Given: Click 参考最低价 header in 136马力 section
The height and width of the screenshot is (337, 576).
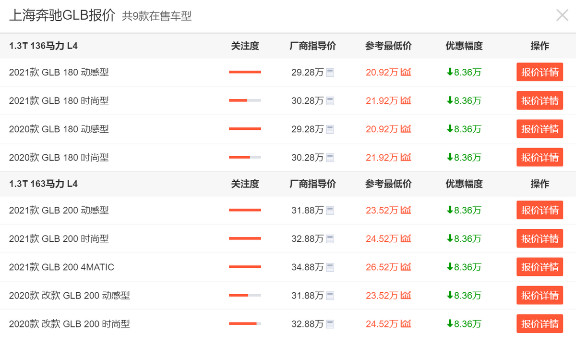Looking at the screenshot, I should (388, 46).
